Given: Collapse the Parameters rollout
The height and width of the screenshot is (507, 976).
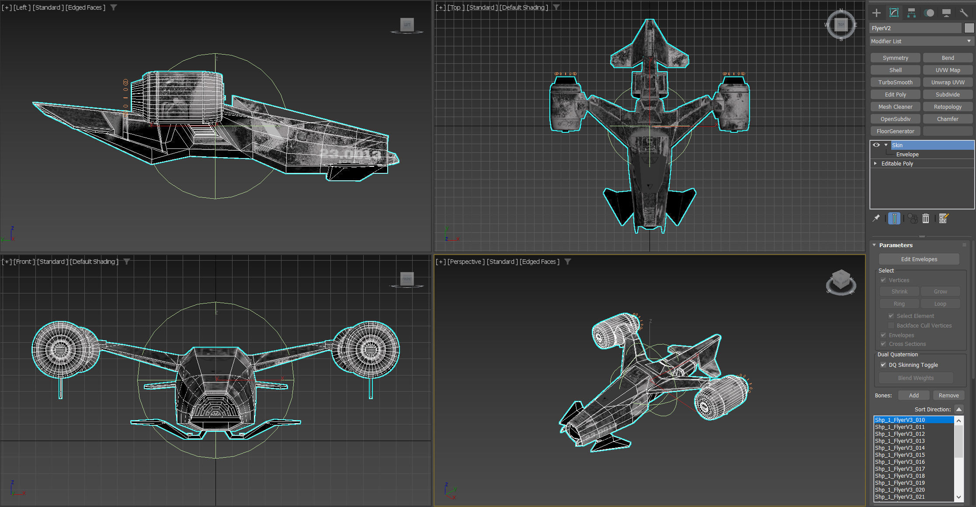Looking at the screenshot, I should (x=874, y=245).
